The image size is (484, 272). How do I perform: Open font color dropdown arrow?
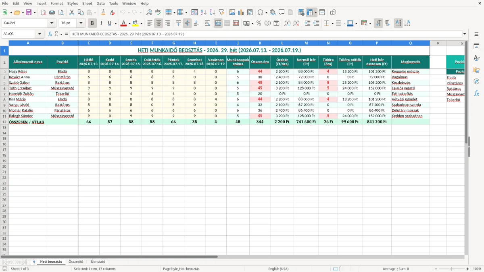tap(129, 23)
